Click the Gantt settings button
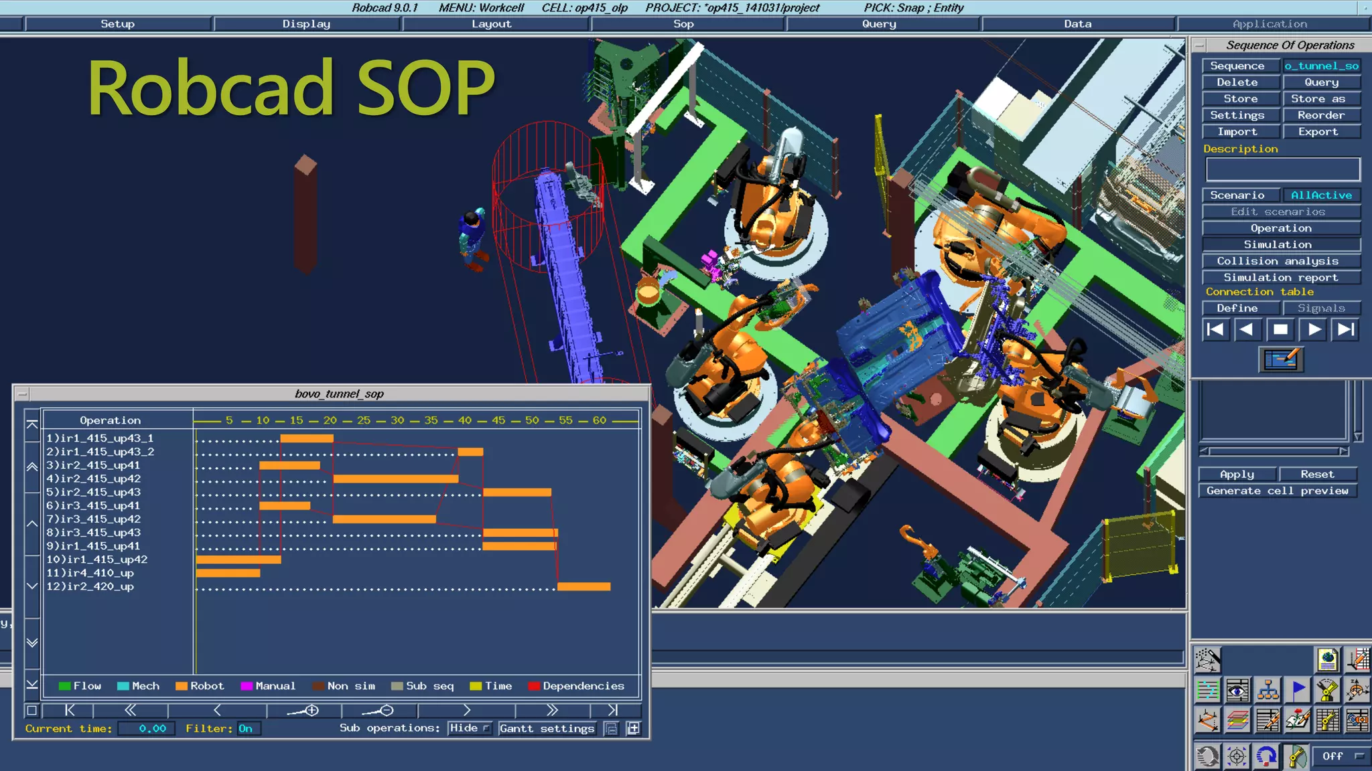The image size is (1372, 771). pyautogui.click(x=547, y=728)
